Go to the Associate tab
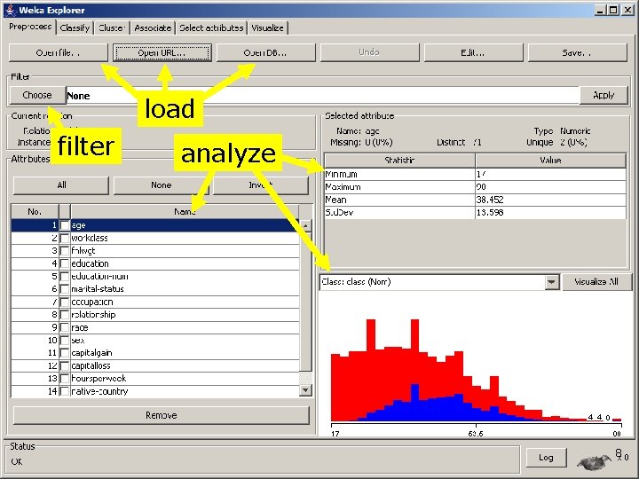The image size is (639, 479). tap(153, 27)
